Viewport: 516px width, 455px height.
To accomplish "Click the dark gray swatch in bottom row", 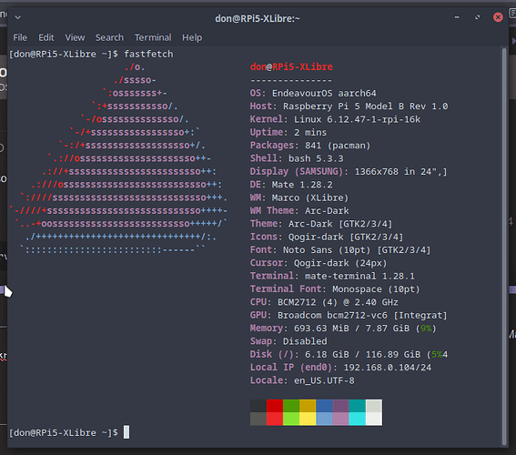I will pyautogui.click(x=258, y=420).
